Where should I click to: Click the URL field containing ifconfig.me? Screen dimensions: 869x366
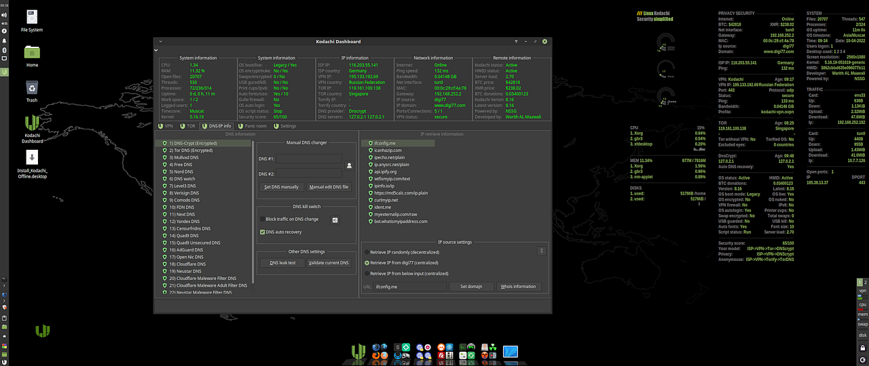point(410,287)
